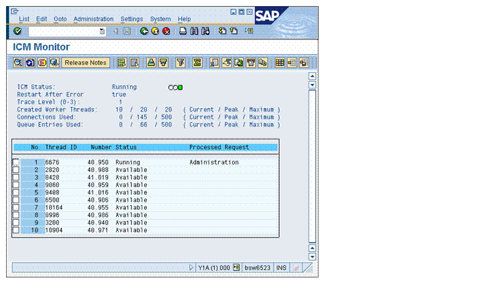The height and width of the screenshot is (305, 483).
Task: Tick the checkbox for thread 3200
Action: pyautogui.click(x=15, y=223)
